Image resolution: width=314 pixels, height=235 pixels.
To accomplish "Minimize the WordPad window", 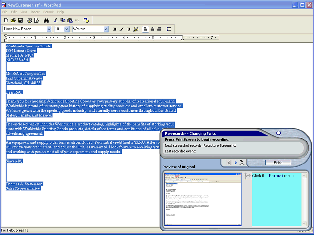I will [295, 5].
